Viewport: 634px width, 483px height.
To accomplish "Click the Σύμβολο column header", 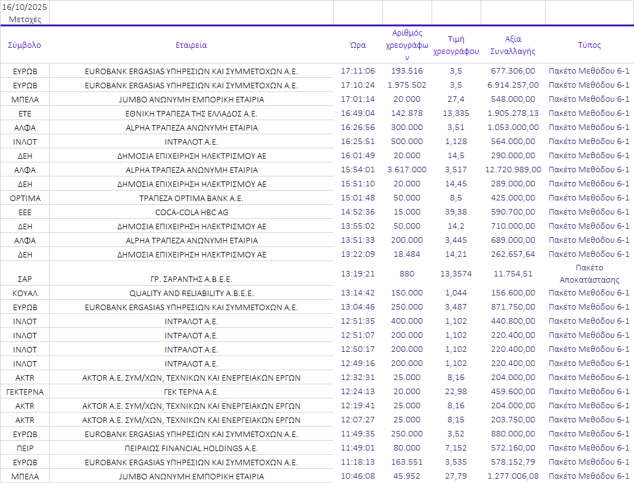I will [25, 45].
